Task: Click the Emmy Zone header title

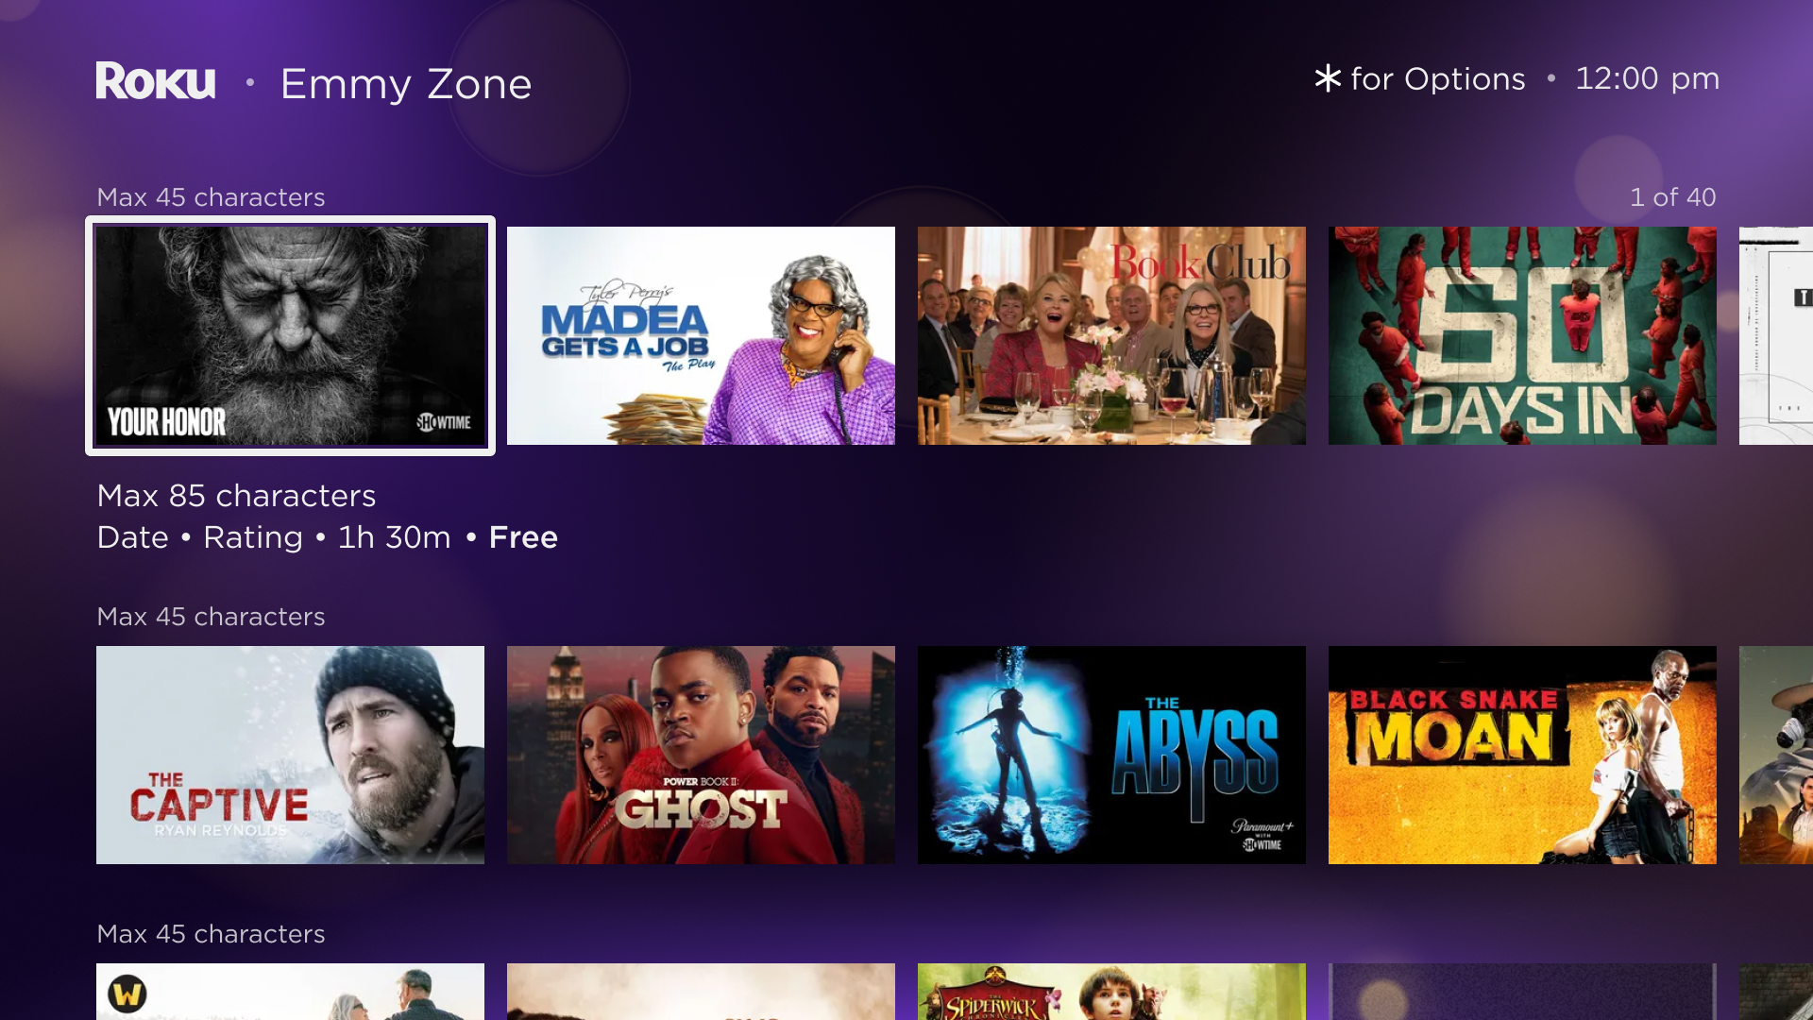Action: click(406, 84)
